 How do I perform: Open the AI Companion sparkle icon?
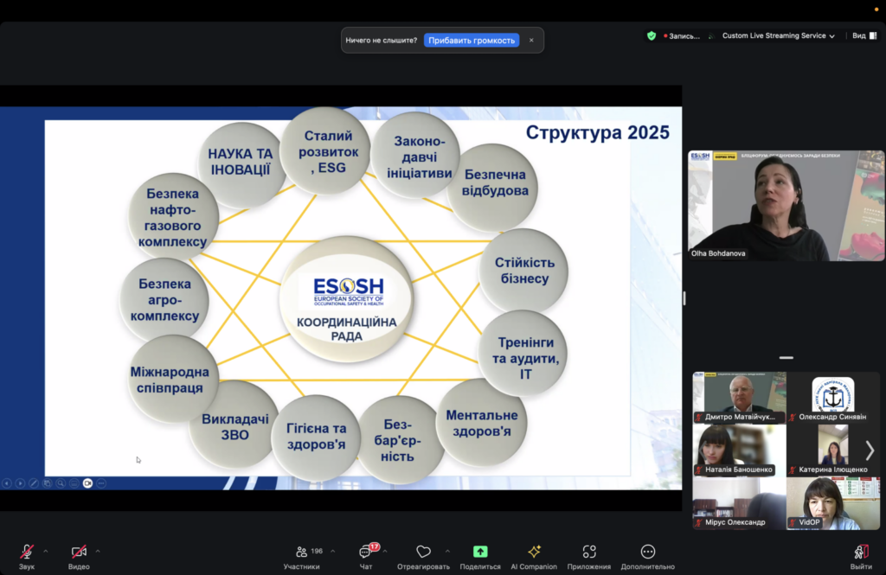[534, 553]
